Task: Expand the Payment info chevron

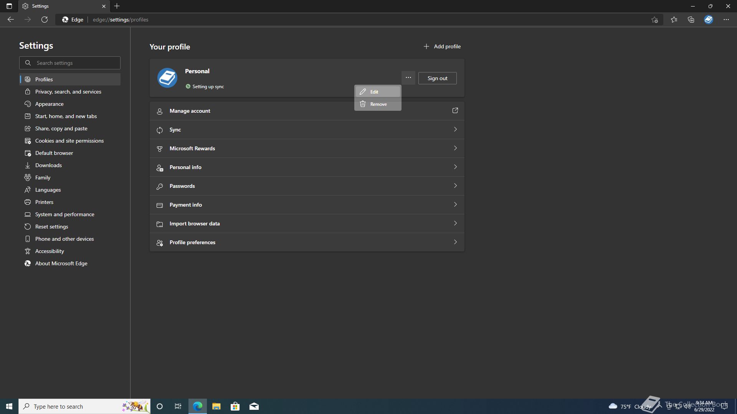Action: tap(455, 204)
